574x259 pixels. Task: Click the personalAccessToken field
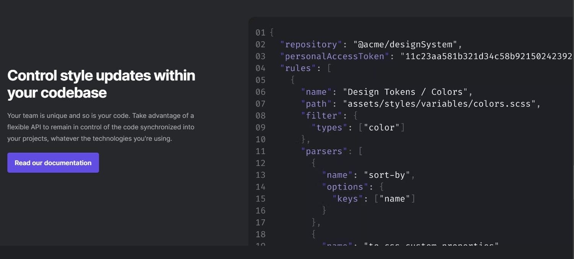pyautogui.click(x=333, y=56)
